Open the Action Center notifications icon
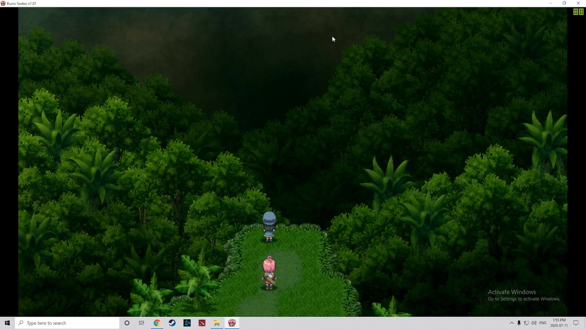The height and width of the screenshot is (329, 586). click(x=576, y=323)
